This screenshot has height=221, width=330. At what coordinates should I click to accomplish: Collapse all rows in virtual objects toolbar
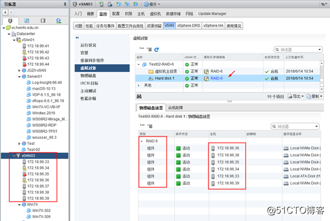click(141, 49)
